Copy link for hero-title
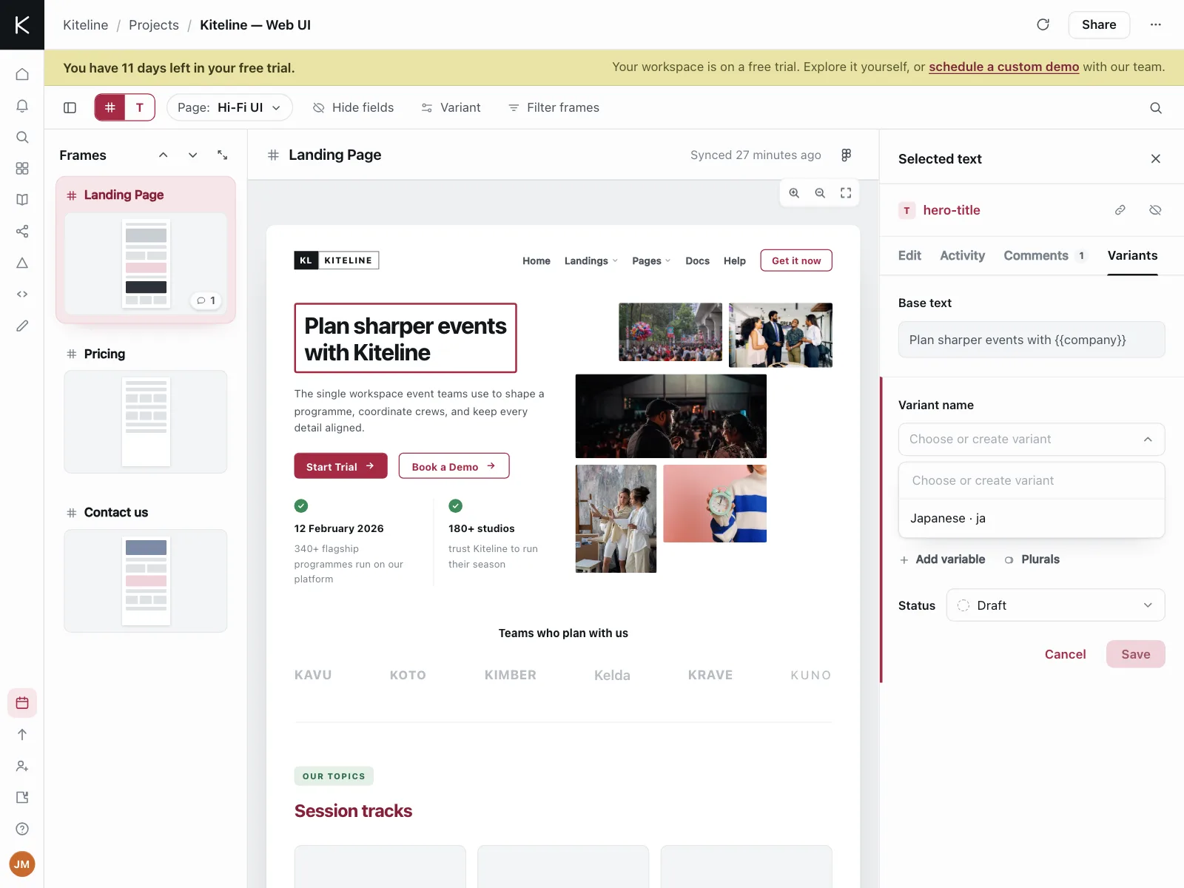This screenshot has width=1184, height=888. pyautogui.click(x=1120, y=210)
